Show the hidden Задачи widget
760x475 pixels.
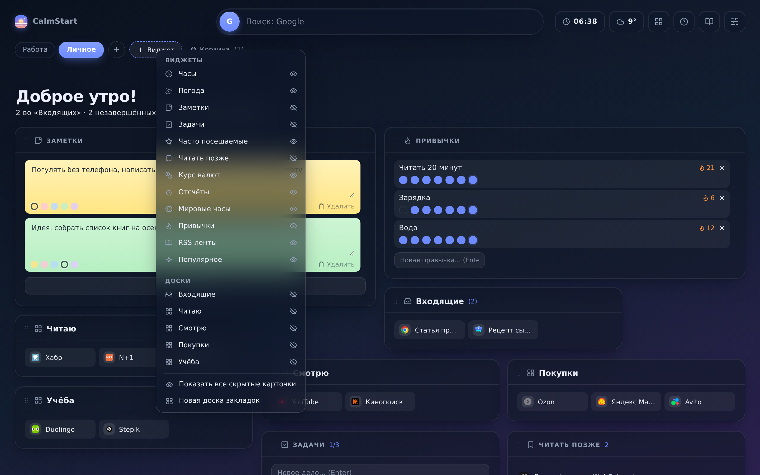click(293, 124)
